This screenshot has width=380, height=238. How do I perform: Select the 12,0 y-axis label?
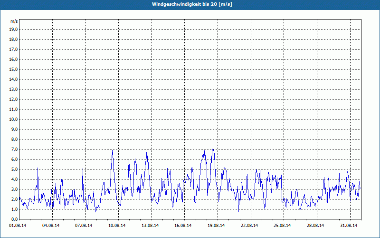coord(13,99)
